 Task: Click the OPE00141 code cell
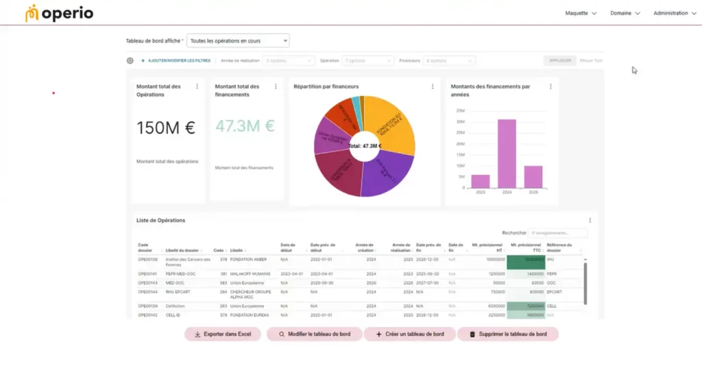click(x=147, y=274)
